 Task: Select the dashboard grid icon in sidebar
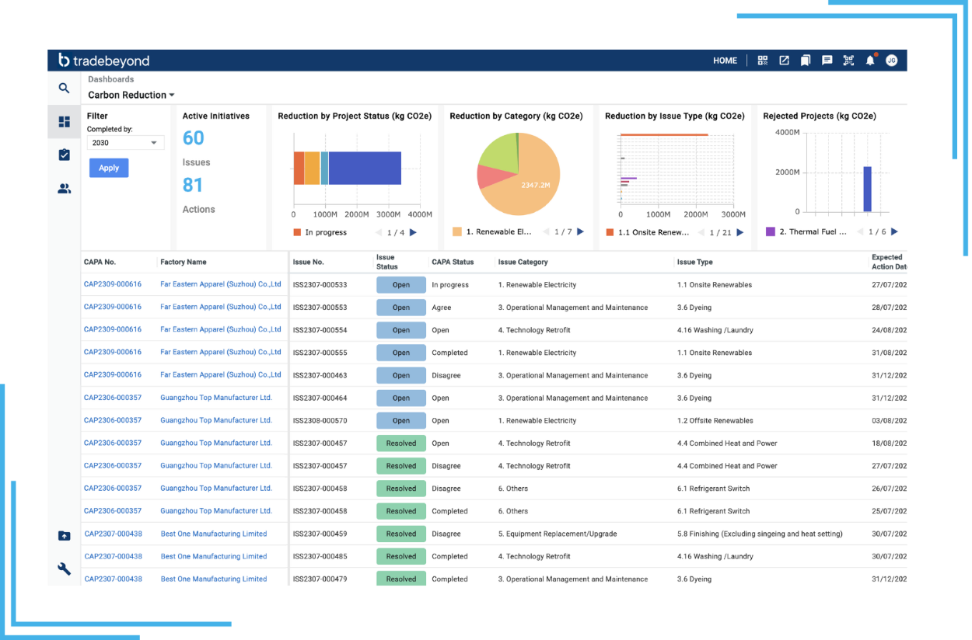tap(64, 122)
